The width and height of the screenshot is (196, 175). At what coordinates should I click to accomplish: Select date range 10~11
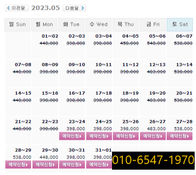tap(104, 65)
